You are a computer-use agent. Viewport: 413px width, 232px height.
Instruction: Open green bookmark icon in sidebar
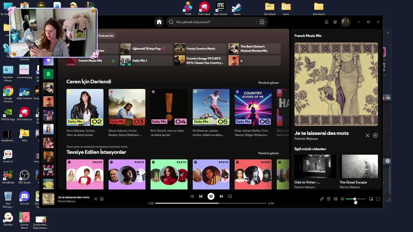[48, 74]
